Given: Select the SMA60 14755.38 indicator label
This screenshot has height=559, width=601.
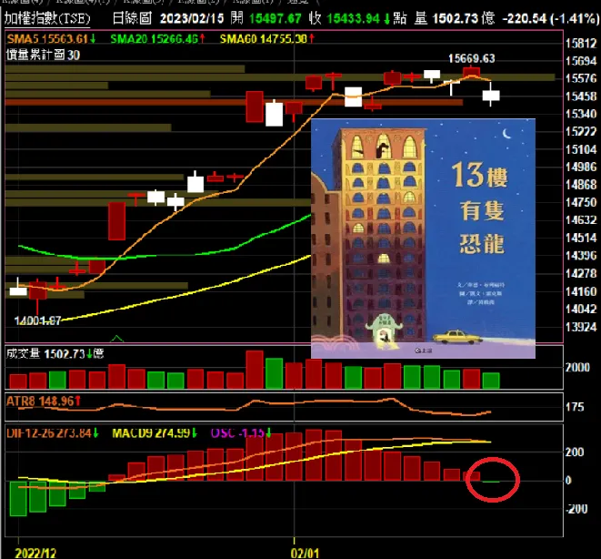Looking at the screenshot, I should (x=267, y=39).
